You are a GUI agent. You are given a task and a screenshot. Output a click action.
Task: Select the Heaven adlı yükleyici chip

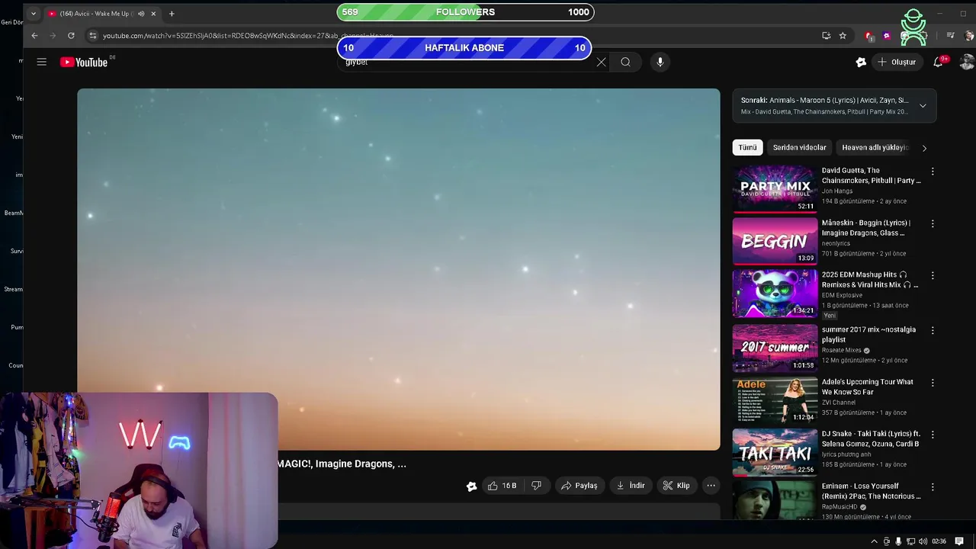point(874,147)
